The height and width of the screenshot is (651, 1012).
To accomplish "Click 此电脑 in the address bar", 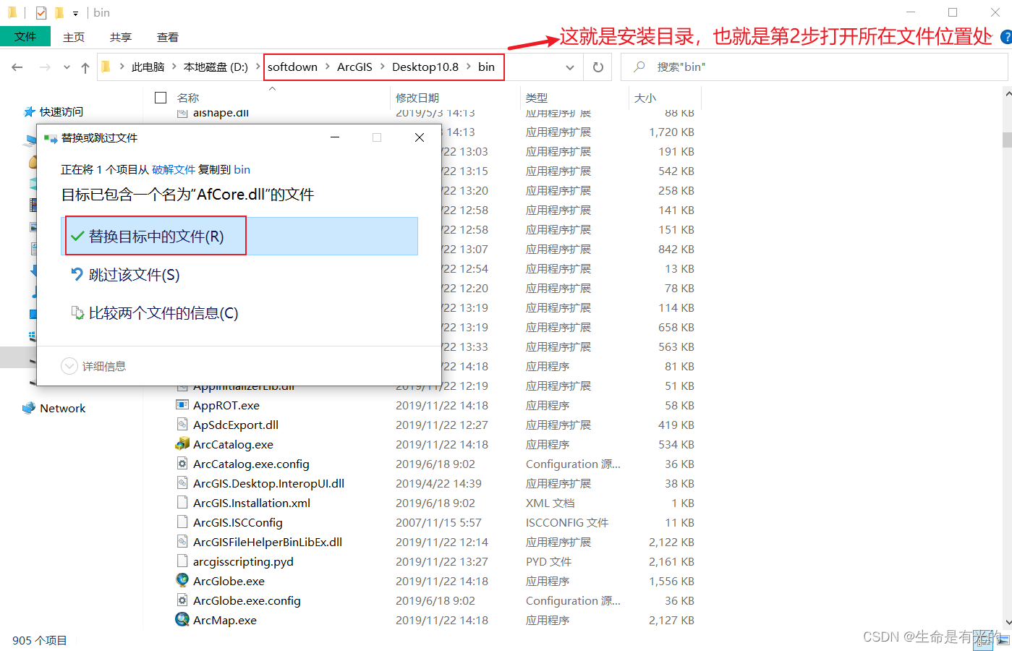I will point(148,67).
